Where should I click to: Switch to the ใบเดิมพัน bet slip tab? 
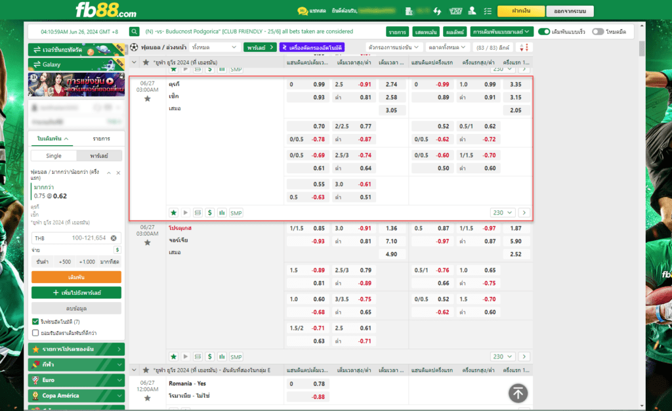(52, 139)
